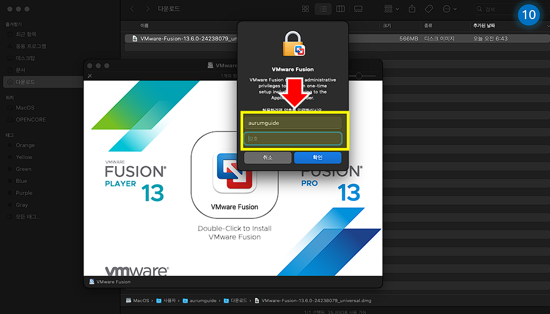Screen dimensions: 550x314
Task: Switch Finder to column view
Action: tap(341, 9)
